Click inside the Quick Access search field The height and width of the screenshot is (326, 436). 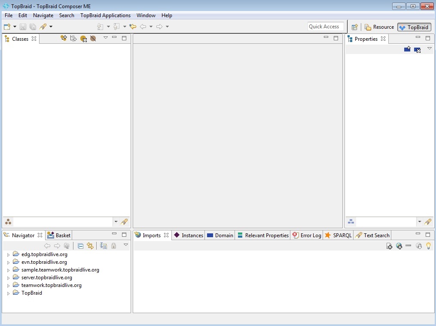pyautogui.click(x=325, y=26)
